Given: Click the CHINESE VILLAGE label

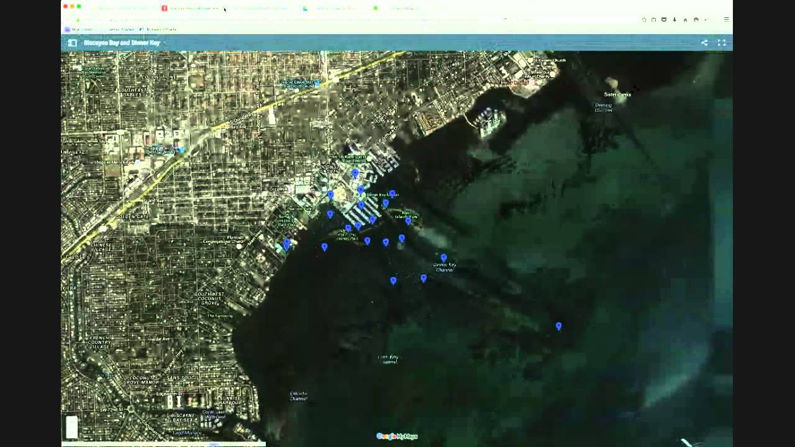Looking at the screenshot, I should [100, 248].
